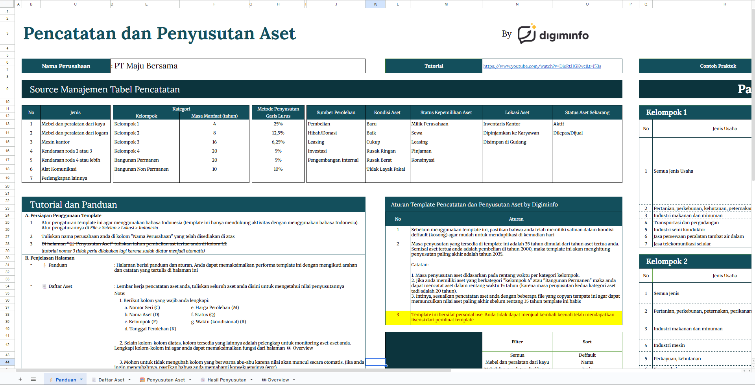The image size is (755, 385).
Task: Switch to the Overview sheet tab
Action: [278, 379]
